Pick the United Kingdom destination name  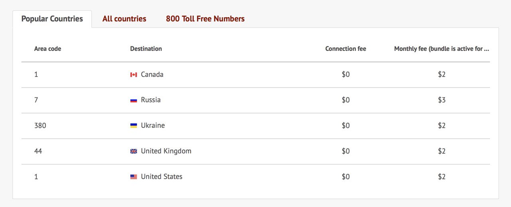166,151
